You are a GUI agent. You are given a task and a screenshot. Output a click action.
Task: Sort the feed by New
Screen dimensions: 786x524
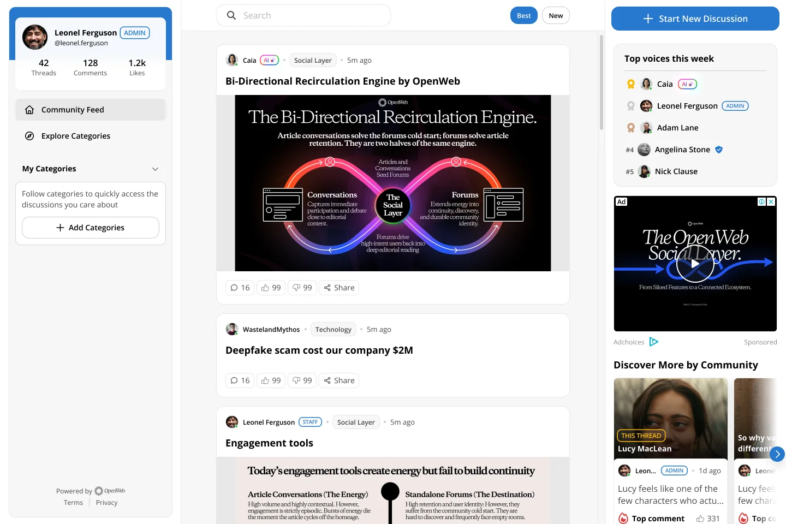coord(556,15)
